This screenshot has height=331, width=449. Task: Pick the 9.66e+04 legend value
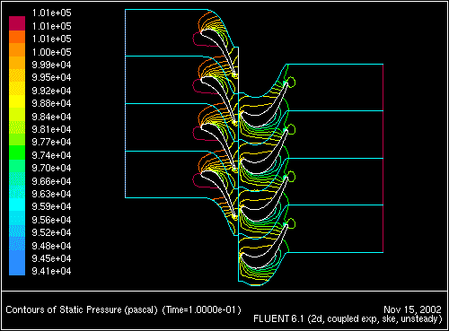[51, 181]
